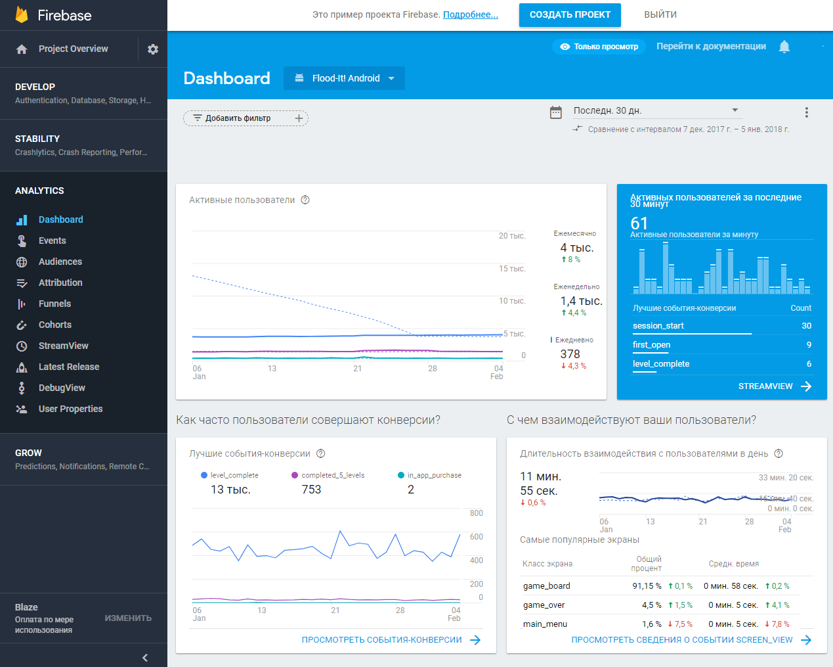Click the Только просмотр view-only indicator
Viewport: 833px width, 667px height.
coord(599,47)
